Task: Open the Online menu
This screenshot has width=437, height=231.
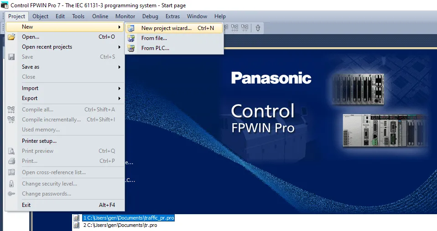Action: coord(100,16)
